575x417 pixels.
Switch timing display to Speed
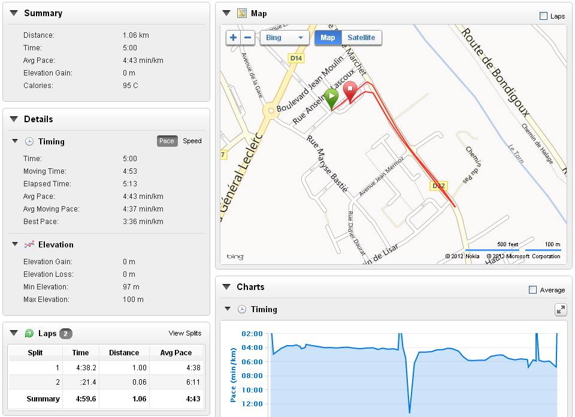[192, 141]
